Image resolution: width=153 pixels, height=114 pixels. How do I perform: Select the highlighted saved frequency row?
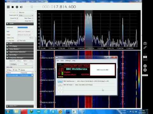(x=20, y=75)
